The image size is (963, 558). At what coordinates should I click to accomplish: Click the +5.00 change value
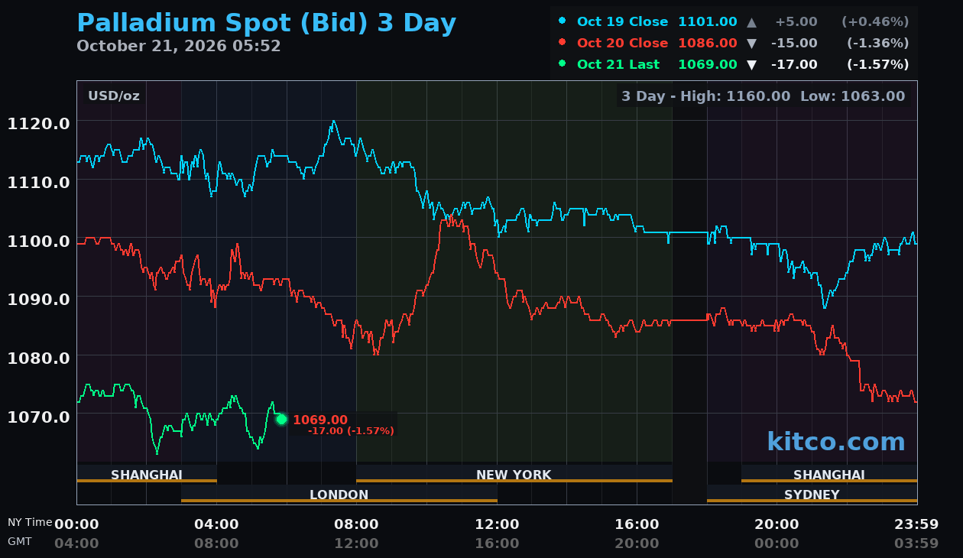796,22
